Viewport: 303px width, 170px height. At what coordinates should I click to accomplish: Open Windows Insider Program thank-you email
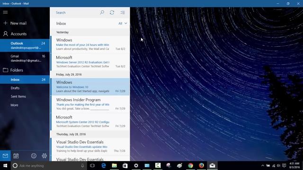click(x=90, y=104)
